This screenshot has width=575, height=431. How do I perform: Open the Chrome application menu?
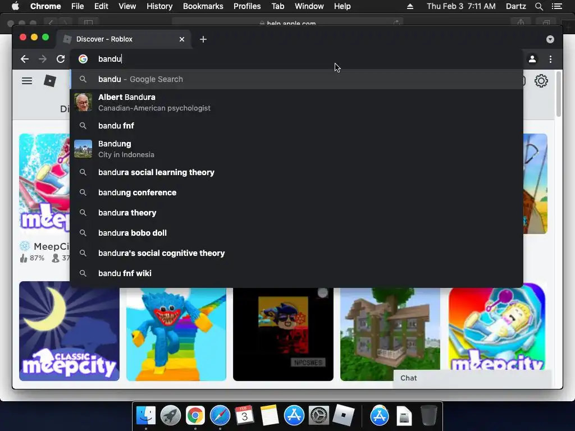click(x=45, y=6)
